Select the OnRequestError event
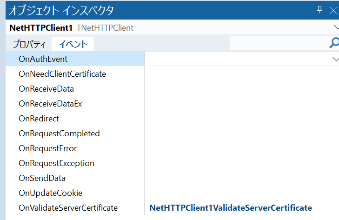339x220 pixels. tap(47, 148)
